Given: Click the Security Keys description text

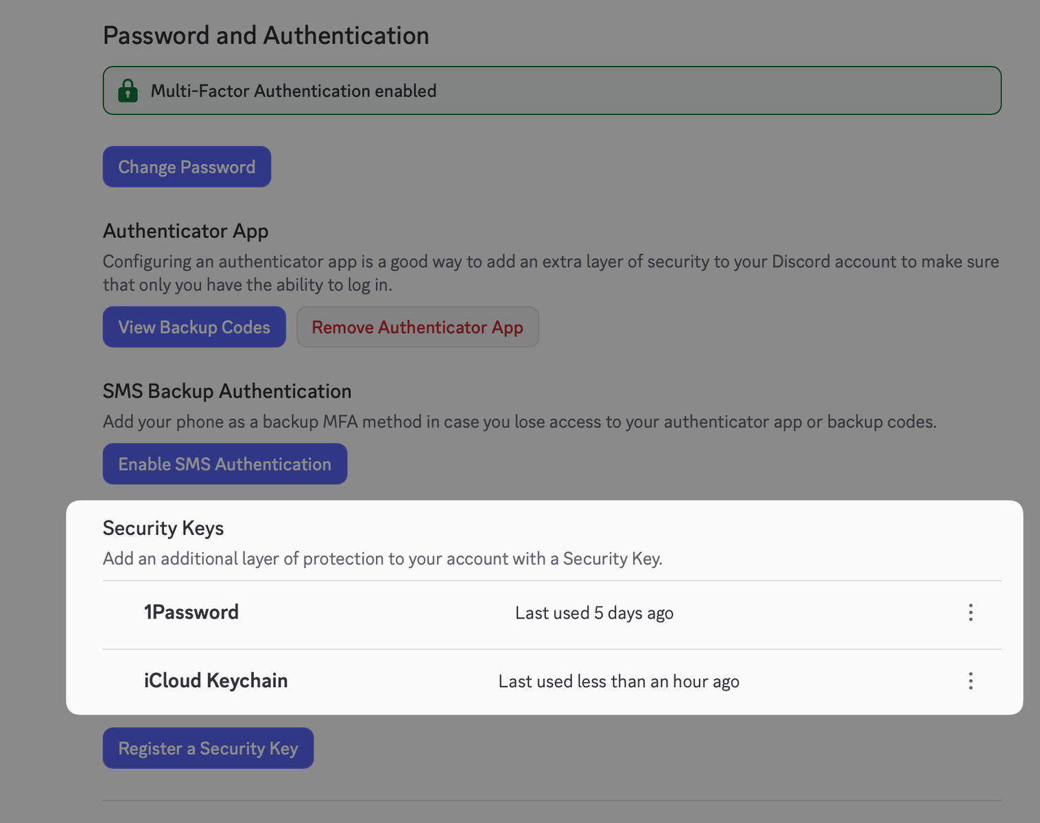Looking at the screenshot, I should [x=382, y=559].
